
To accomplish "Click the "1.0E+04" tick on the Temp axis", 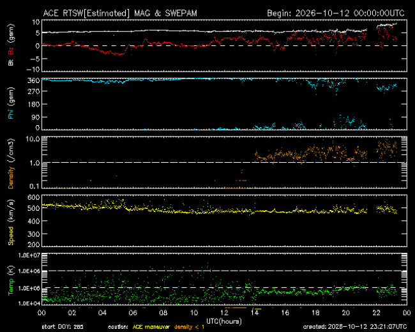I will 29,303.
